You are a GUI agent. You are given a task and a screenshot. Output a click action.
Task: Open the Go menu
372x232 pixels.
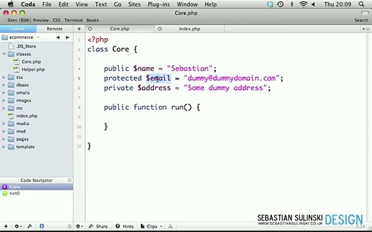pos(118,4)
